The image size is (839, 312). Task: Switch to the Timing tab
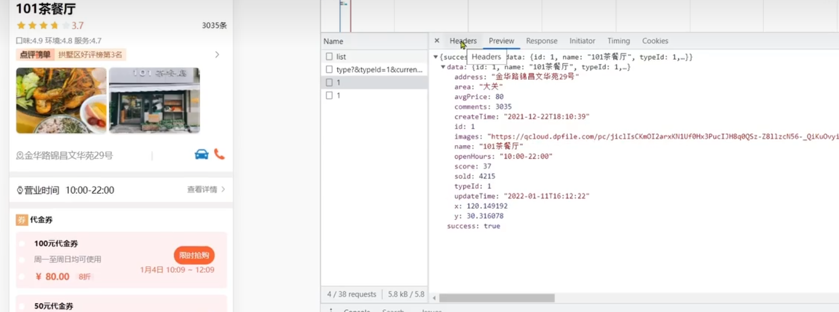[618, 41]
